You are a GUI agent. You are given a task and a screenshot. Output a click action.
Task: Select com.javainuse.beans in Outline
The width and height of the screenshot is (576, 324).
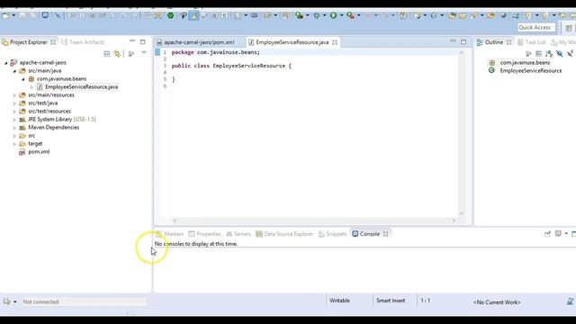(x=525, y=63)
